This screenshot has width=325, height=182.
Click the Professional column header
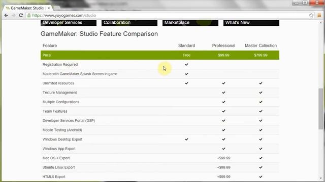pyautogui.click(x=223, y=45)
